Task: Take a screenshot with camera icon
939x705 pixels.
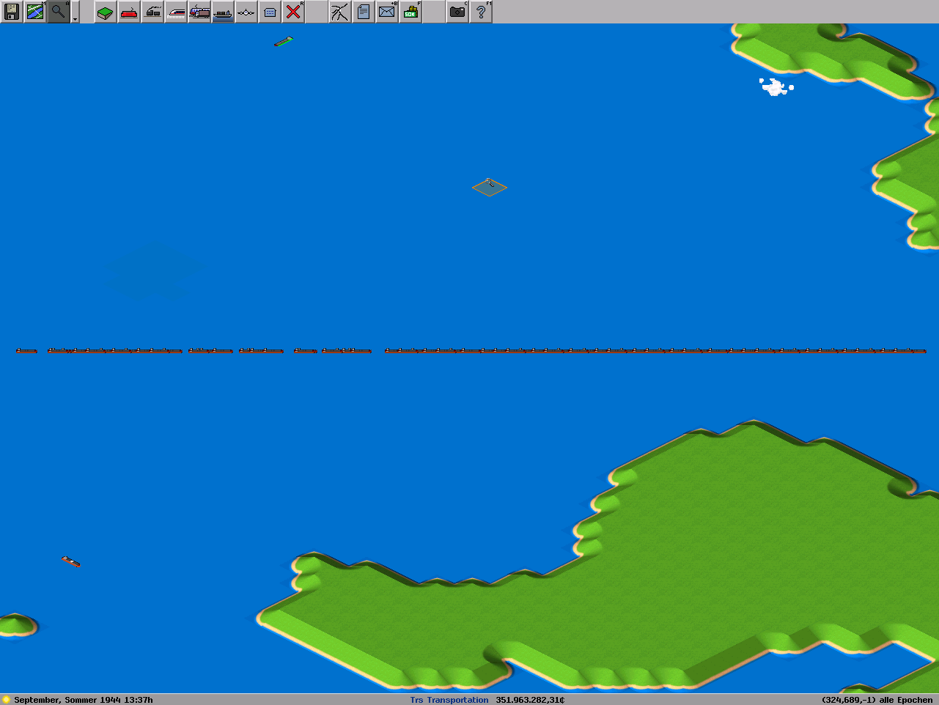Action: click(457, 12)
